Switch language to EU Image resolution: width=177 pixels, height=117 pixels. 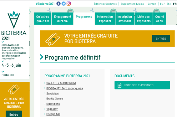(x=162, y=4)
